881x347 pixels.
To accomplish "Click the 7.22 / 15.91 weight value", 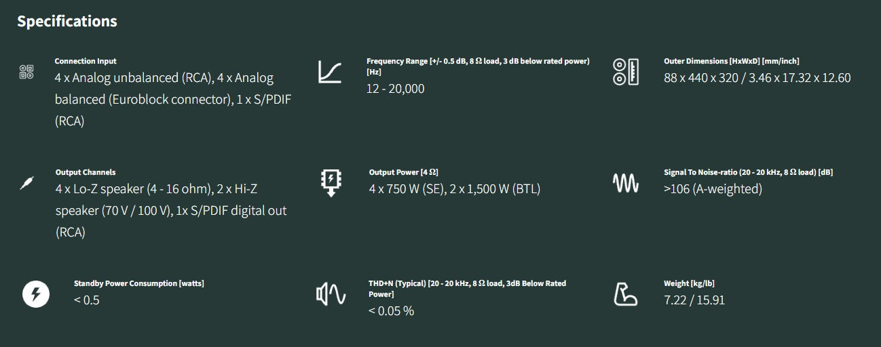I will [x=694, y=300].
